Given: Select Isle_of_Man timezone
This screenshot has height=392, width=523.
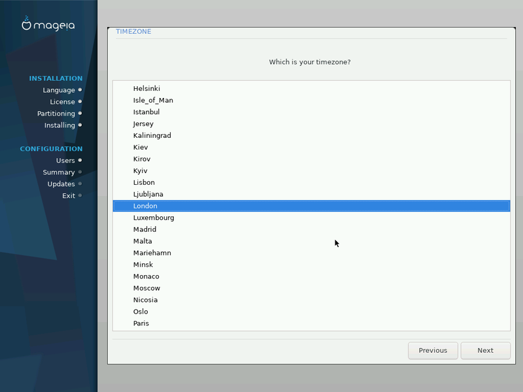Looking at the screenshot, I should pos(312,100).
